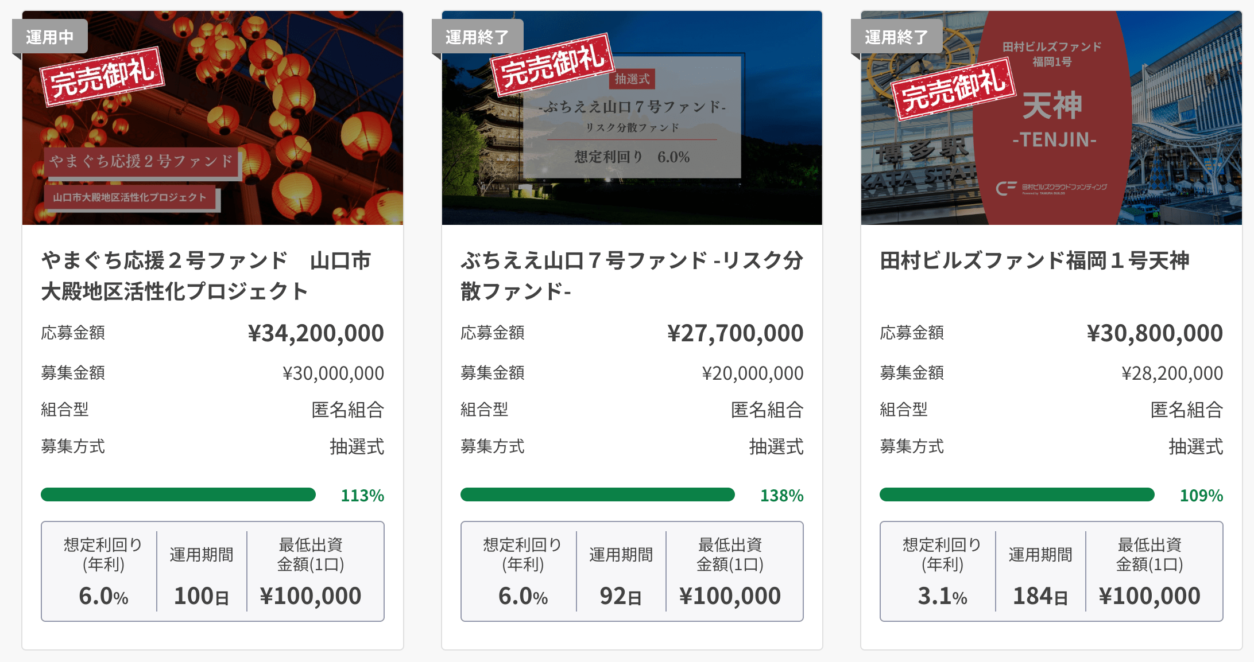This screenshot has width=1254, height=662.
Task: Click the 3.1% expected yield value
Action: 942,596
